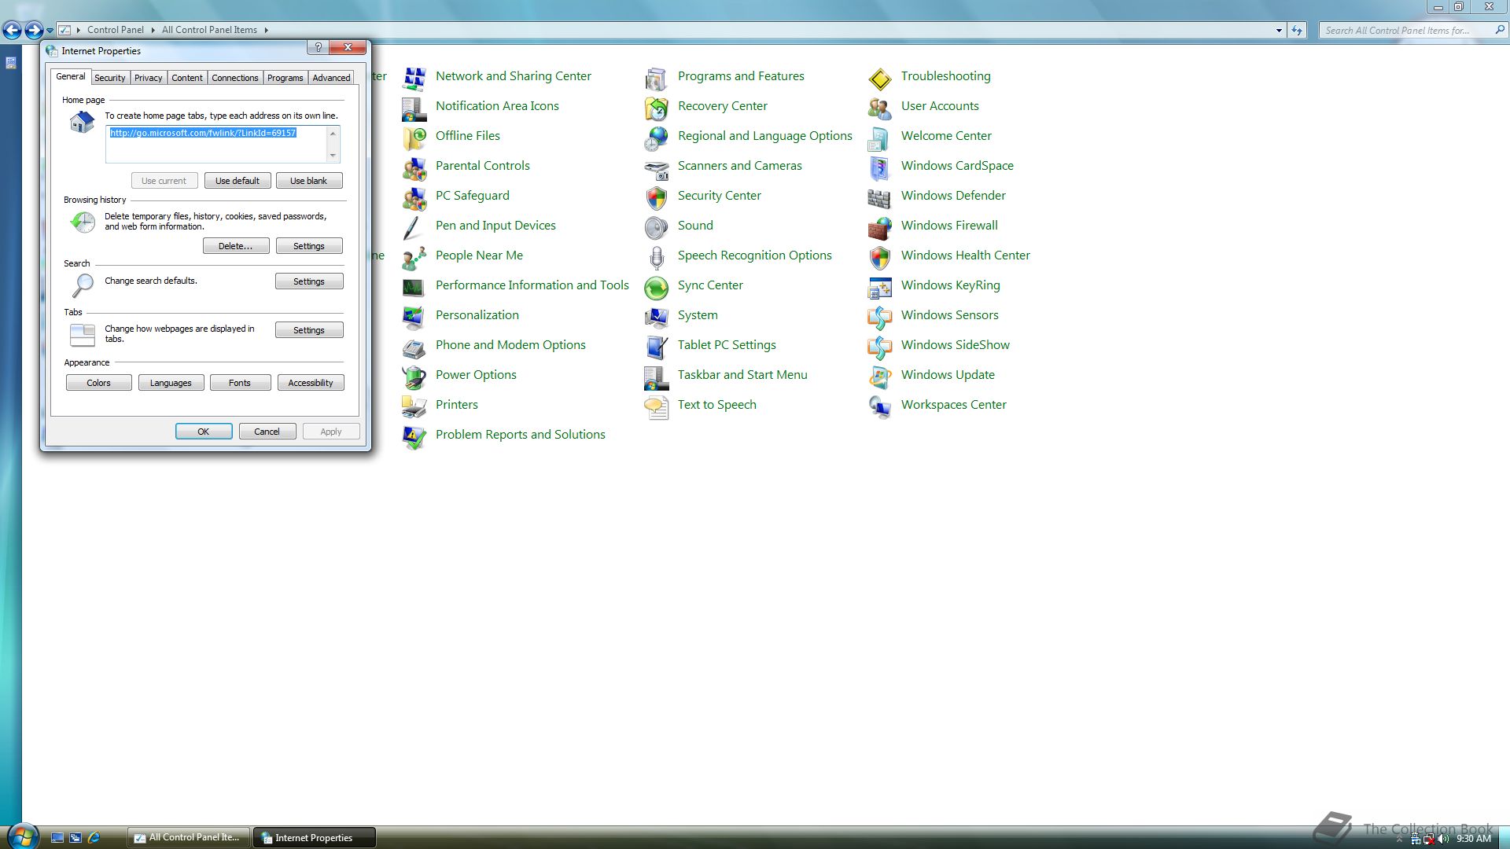This screenshot has height=849, width=1510.
Task: Open the Connections tab
Action: coord(234,78)
